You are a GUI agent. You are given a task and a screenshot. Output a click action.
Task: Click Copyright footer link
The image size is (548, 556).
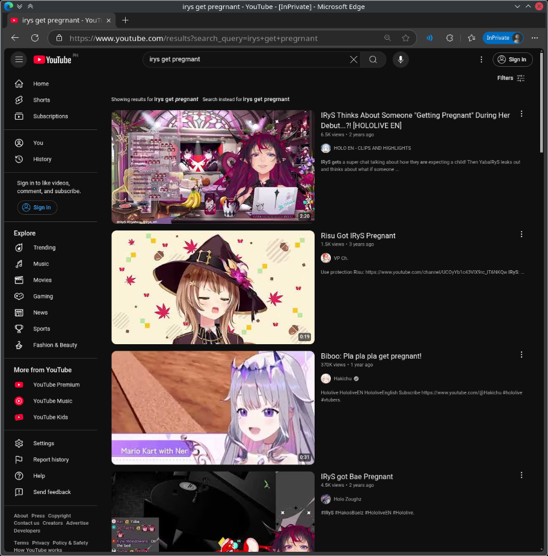(60, 516)
